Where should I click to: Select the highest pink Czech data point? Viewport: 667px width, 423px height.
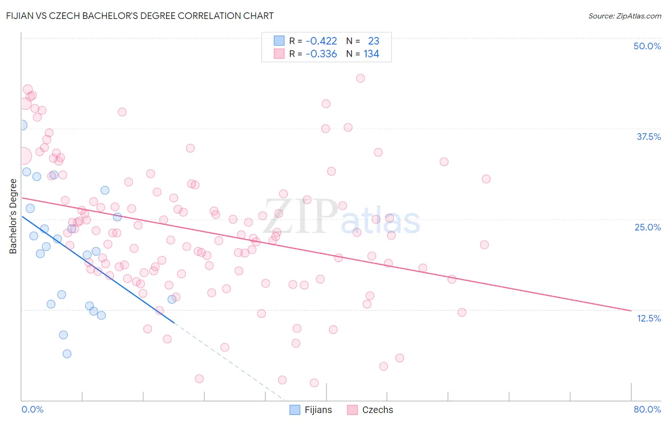pyautogui.click(x=361, y=78)
